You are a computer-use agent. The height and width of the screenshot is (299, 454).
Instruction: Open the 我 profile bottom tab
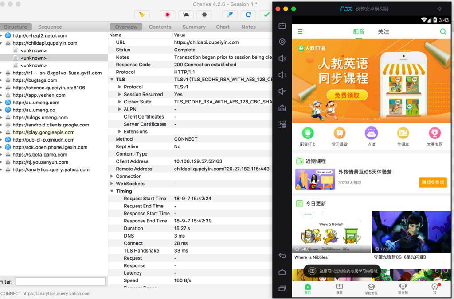(434, 288)
